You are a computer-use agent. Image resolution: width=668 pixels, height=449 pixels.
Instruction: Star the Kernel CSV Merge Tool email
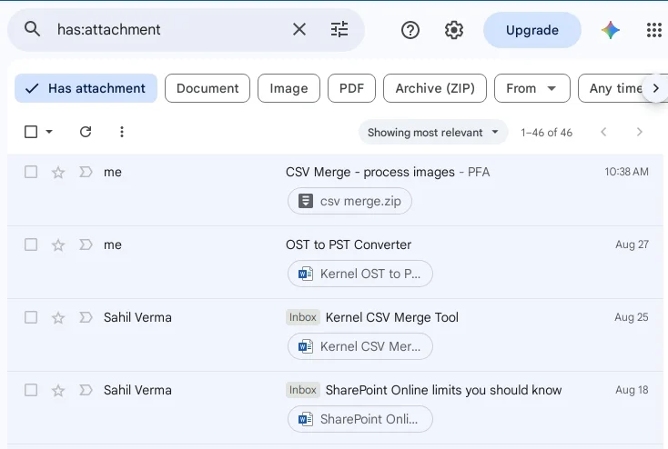(x=58, y=318)
